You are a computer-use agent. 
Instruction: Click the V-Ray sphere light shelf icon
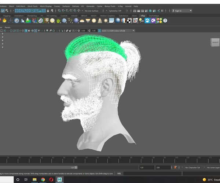click(x=94, y=21)
